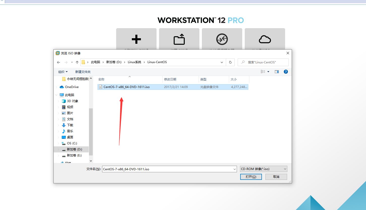Expand the OS (C:) tree node
Image resolution: width=366 pixels, height=210 pixels.
tap(58, 143)
